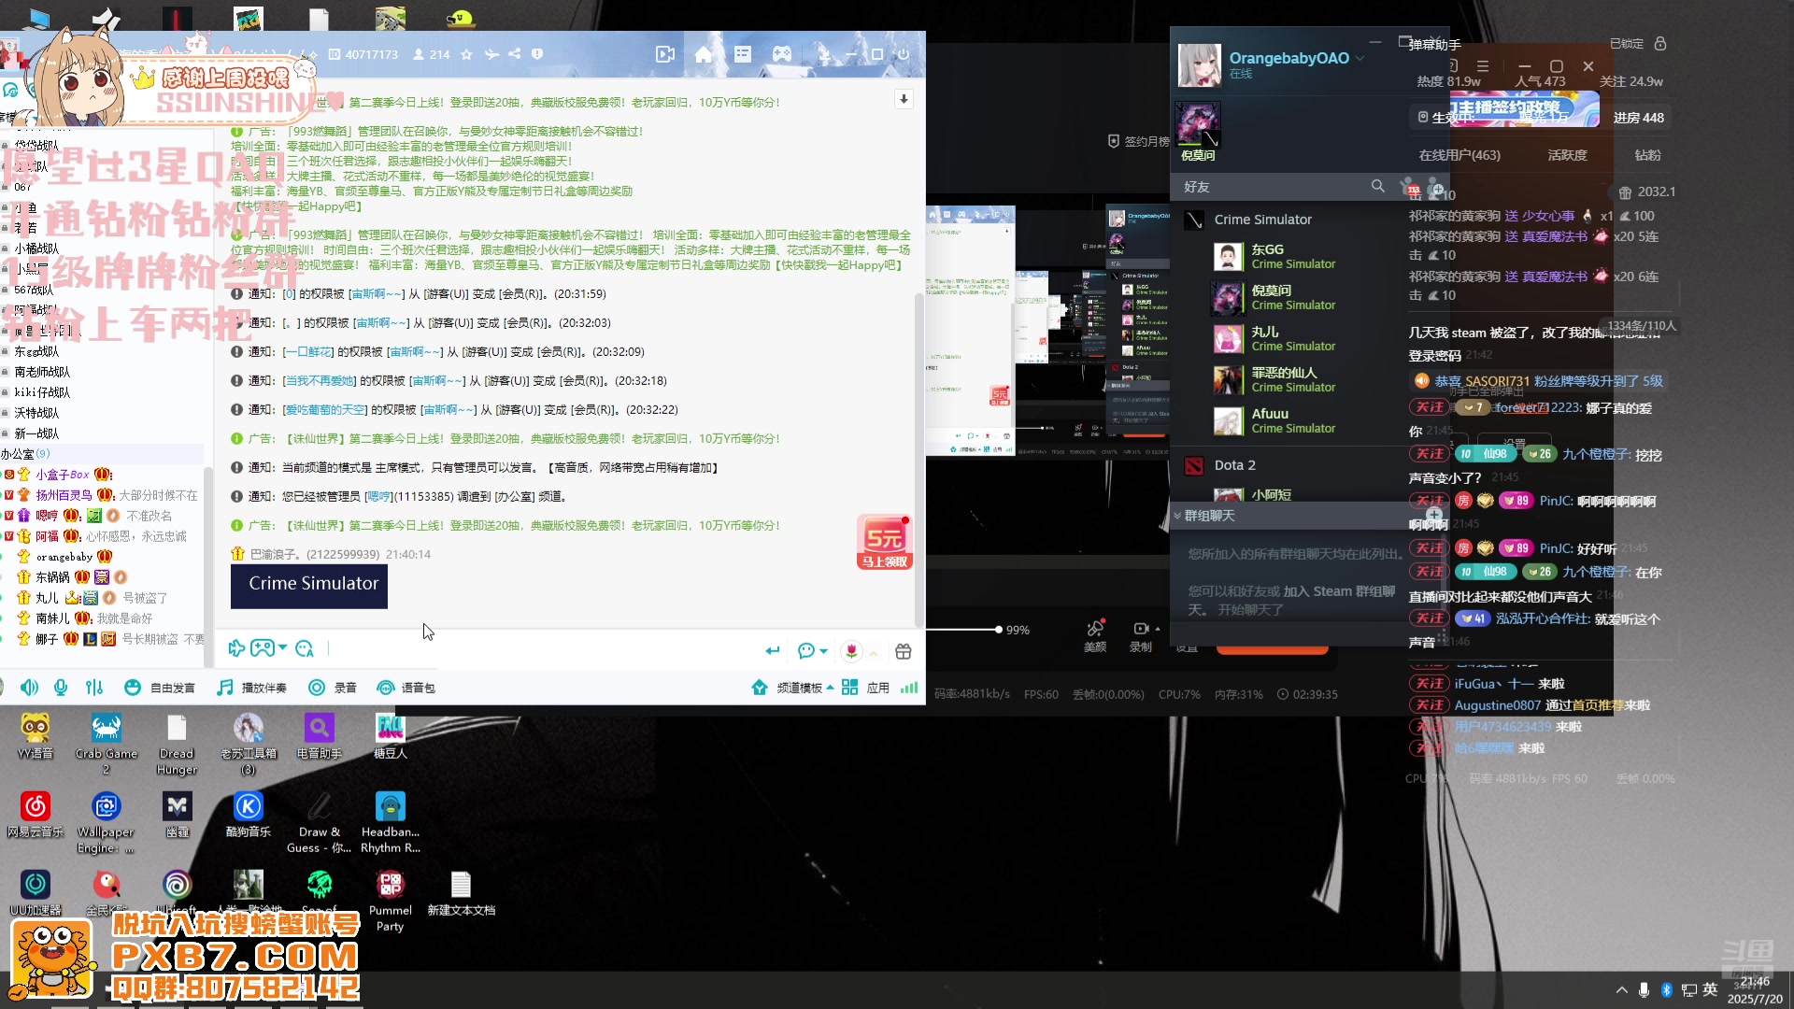
Task: Claim the 5元 red coupon
Action: click(884, 543)
